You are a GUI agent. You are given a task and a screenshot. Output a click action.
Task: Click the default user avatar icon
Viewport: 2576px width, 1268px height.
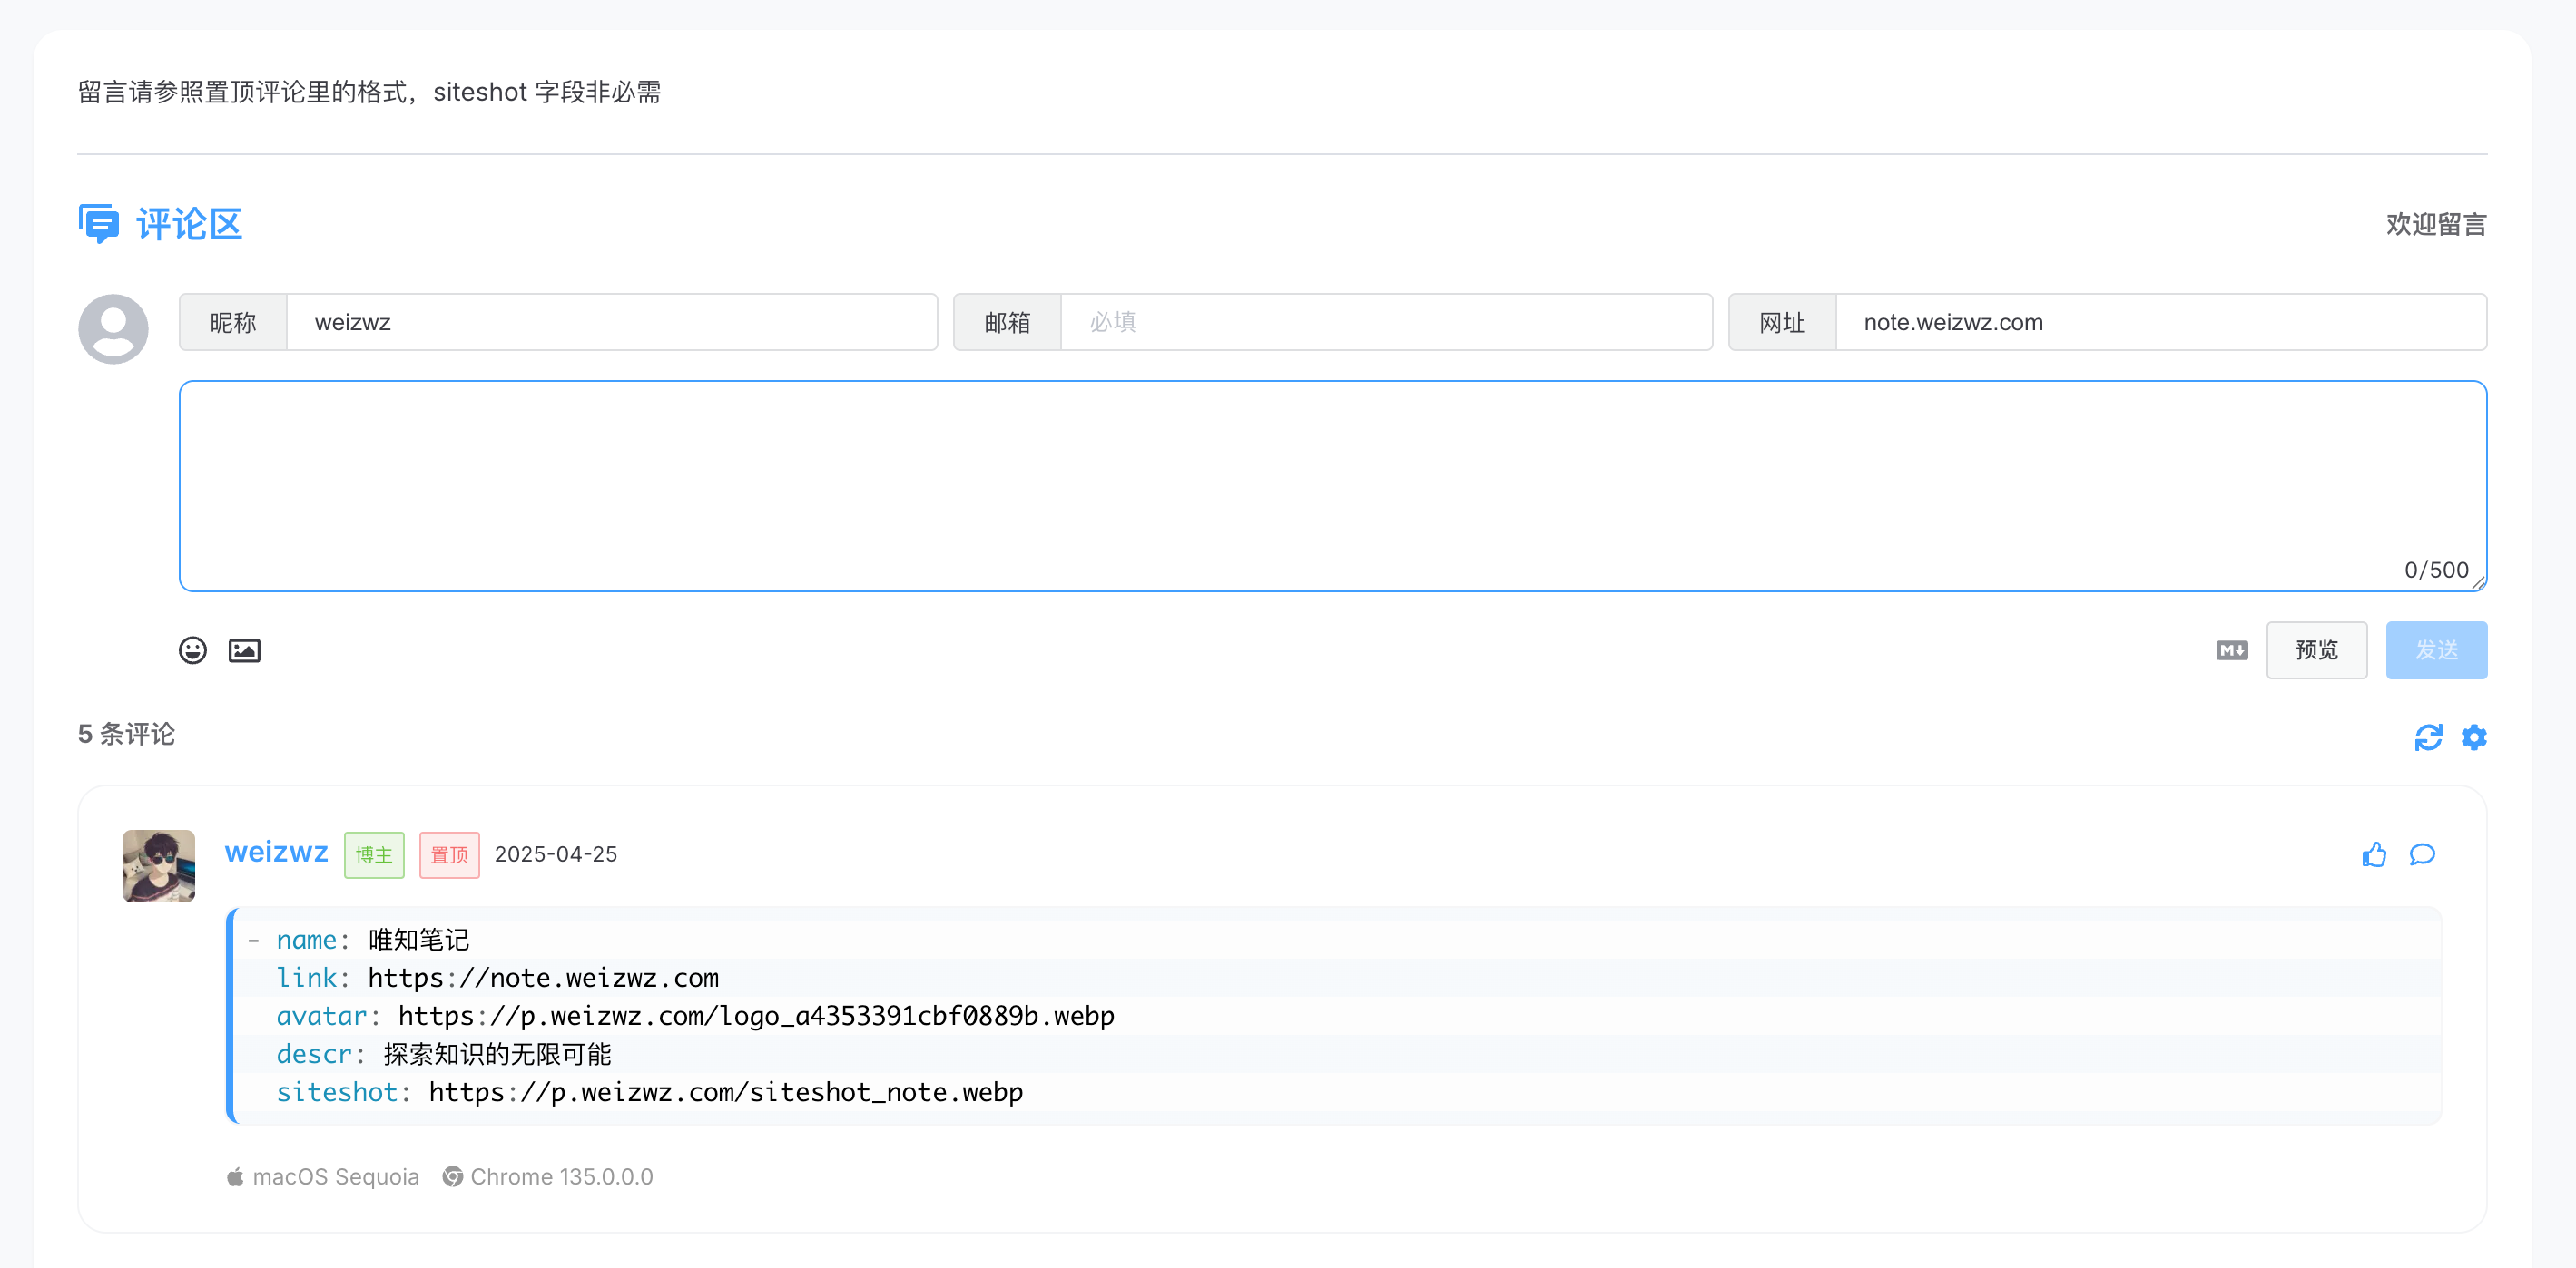pos(112,327)
